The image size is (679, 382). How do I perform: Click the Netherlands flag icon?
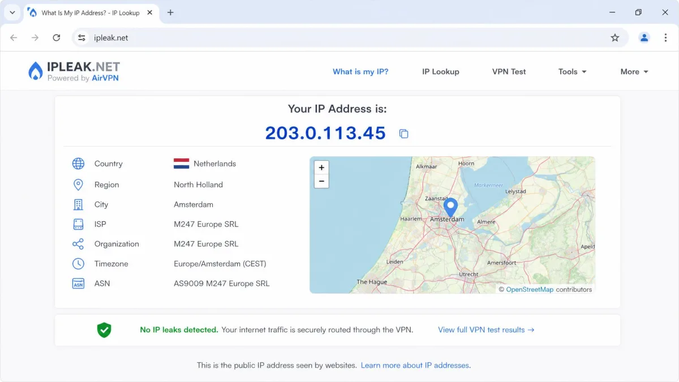tap(181, 164)
